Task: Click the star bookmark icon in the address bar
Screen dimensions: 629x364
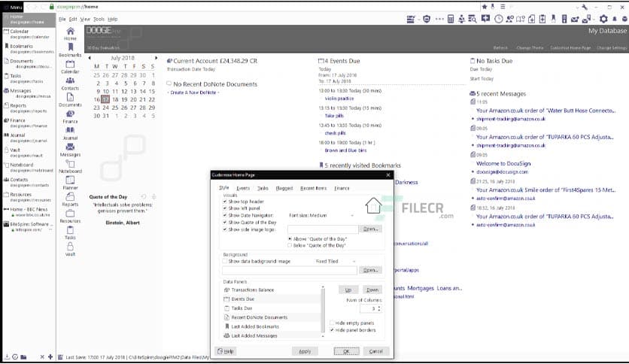Action: click(485, 7)
